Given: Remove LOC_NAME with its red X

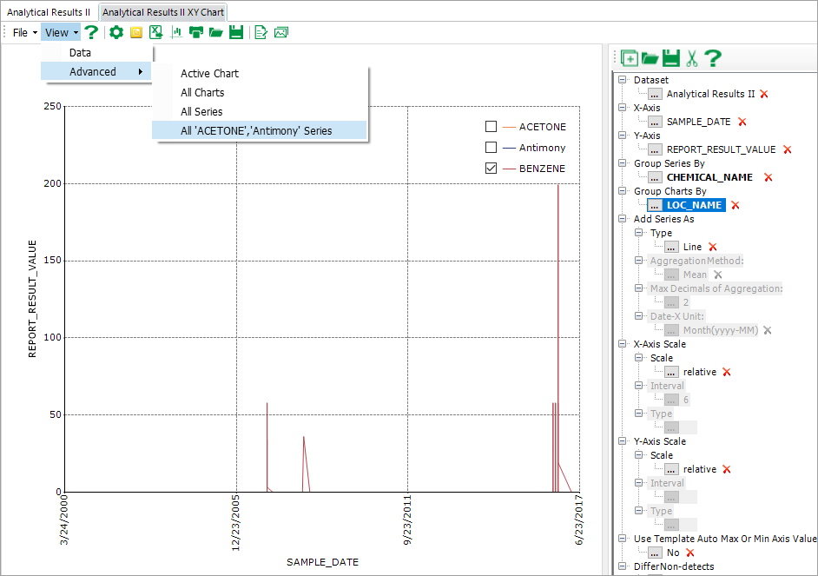Looking at the screenshot, I should click(x=735, y=205).
